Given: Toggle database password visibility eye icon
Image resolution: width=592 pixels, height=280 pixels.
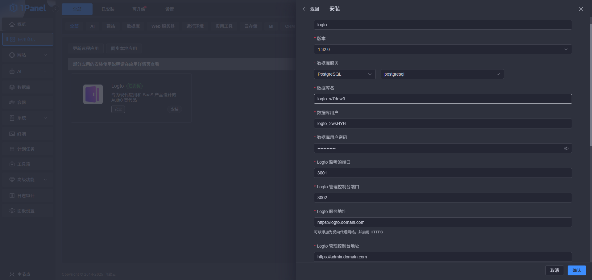Looking at the screenshot, I should pos(566,148).
